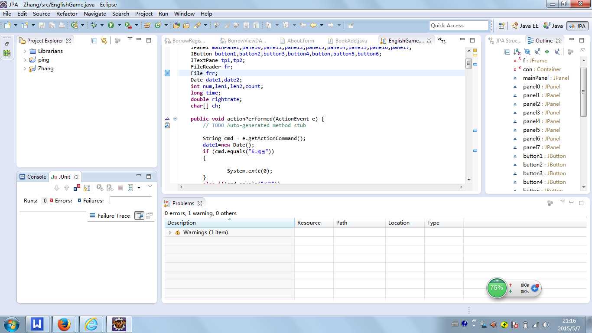Show hidden editor tabs list (»73)
Image resolution: width=592 pixels, height=333 pixels.
(x=442, y=41)
